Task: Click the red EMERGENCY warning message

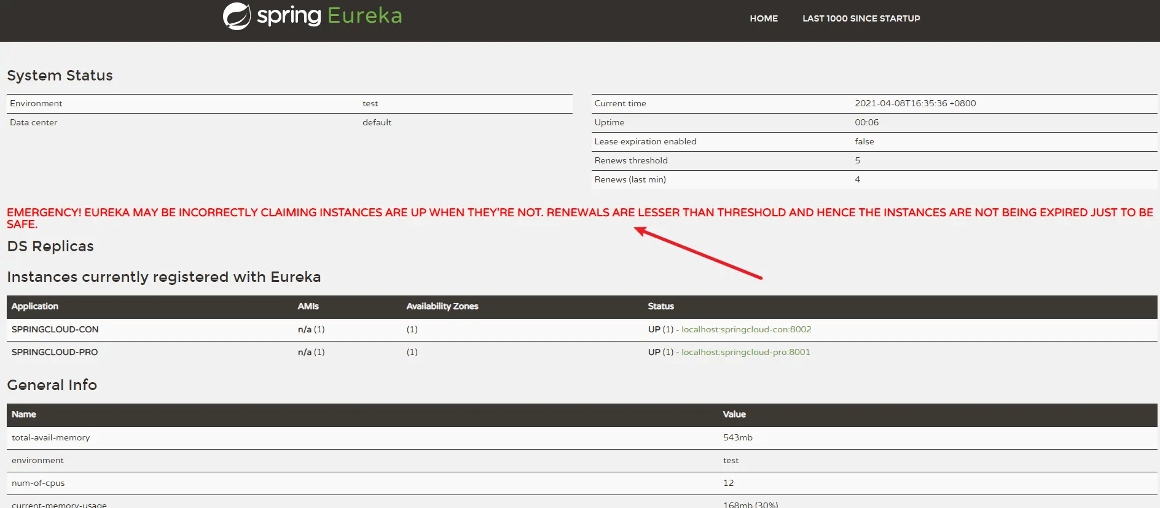Action: coord(580,218)
